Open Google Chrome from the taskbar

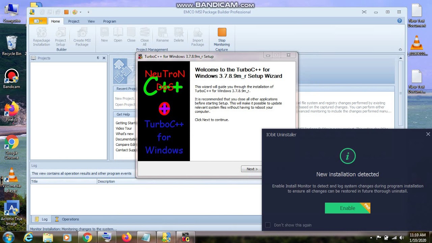pyautogui.click(x=87, y=238)
